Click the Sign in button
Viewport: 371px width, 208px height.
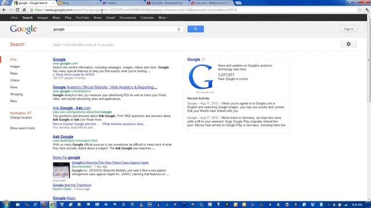[x=348, y=29]
